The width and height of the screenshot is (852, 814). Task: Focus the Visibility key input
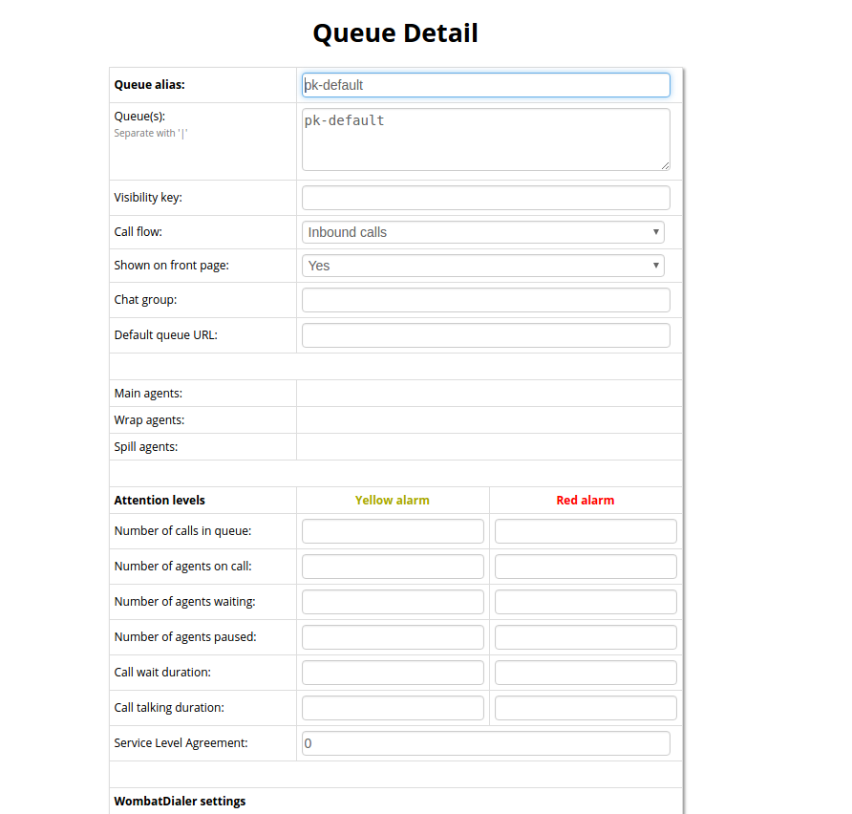pyautogui.click(x=485, y=198)
